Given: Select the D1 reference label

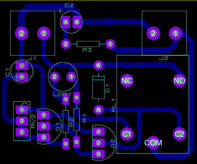Looking at the screenshot, I should click(x=108, y=89).
